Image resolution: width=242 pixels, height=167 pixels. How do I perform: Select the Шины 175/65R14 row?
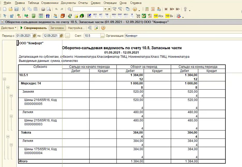[122, 153]
